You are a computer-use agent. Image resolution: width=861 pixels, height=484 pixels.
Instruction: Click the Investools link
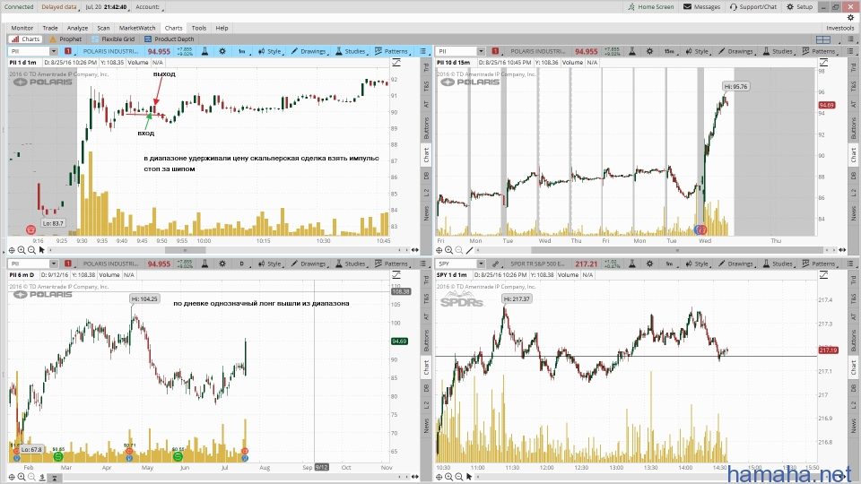point(839,28)
